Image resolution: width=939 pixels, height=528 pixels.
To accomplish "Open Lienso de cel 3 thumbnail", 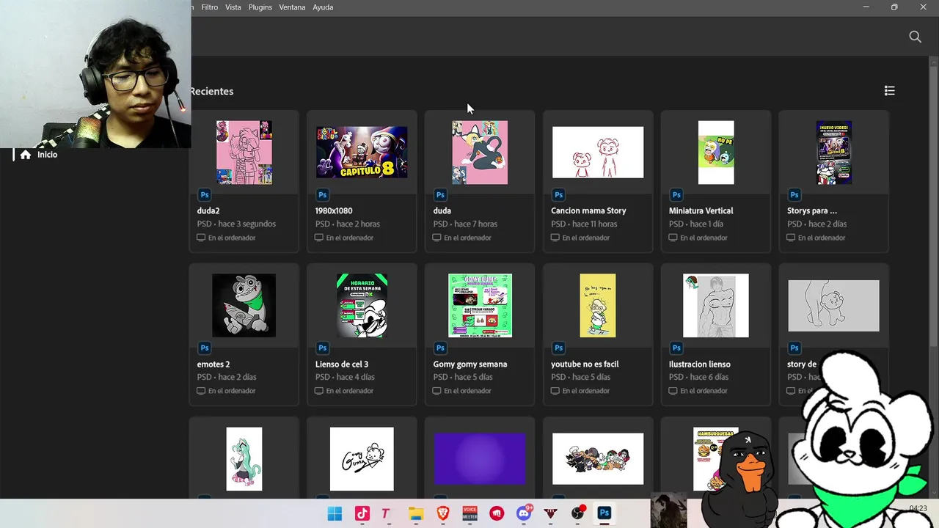I will [362, 306].
